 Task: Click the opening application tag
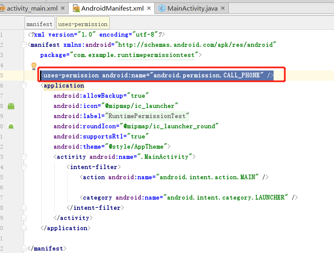62,86
